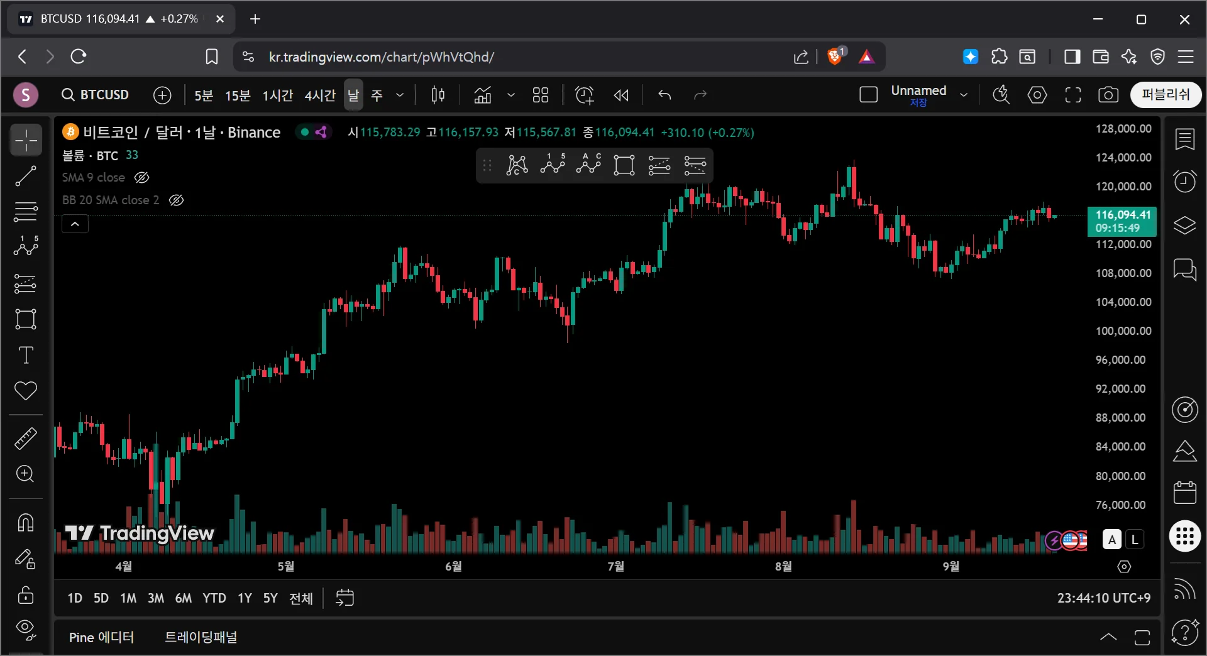The image size is (1207, 656).
Task: Open the timeframe interval dropdown
Action: (x=400, y=96)
